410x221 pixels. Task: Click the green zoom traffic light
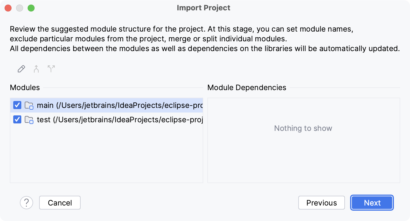tap(31, 8)
